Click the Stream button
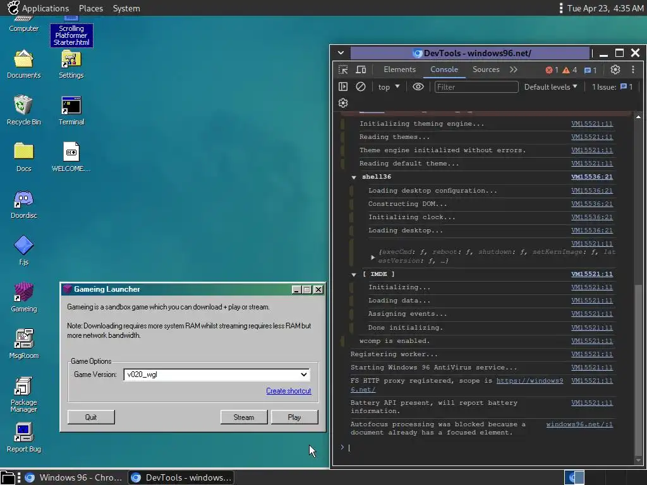647x485 pixels. (x=244, y=417)
